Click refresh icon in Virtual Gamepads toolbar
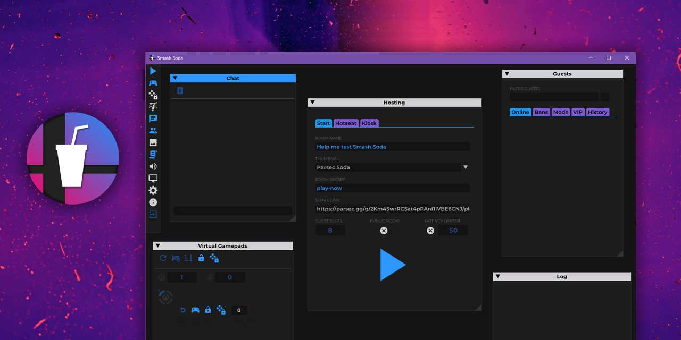This screenshot has height=340, width=681. [x=163, y=258]
